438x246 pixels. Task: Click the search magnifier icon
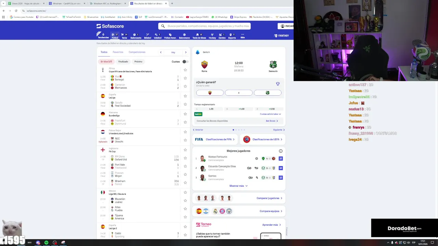click(x=163, y=26)
